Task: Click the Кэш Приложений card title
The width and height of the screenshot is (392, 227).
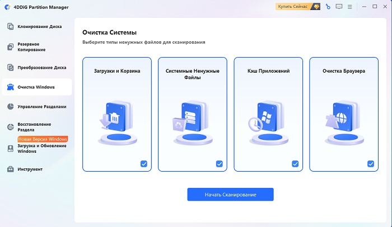Action: 268,71
